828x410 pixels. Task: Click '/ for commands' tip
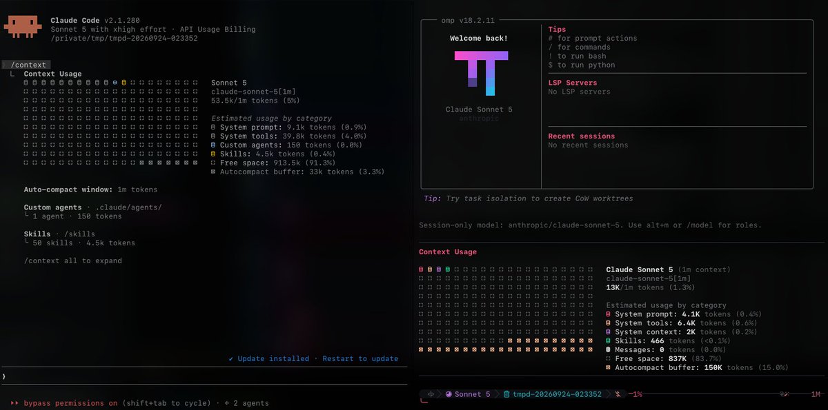tap(579, 48)
